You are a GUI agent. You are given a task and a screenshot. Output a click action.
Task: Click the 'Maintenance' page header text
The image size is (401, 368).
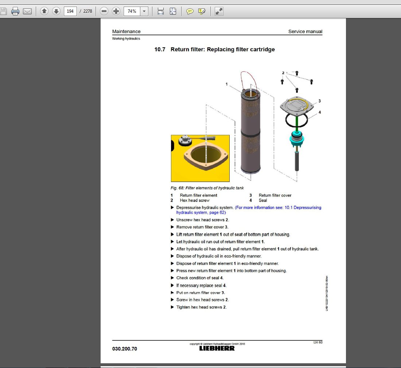click(x=126, y=31)
